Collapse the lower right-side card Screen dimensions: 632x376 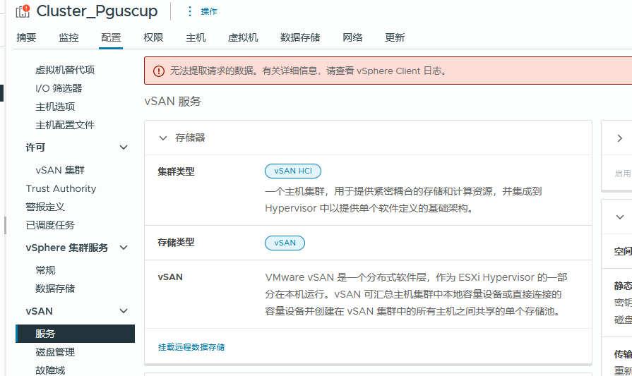pos(620,217)
